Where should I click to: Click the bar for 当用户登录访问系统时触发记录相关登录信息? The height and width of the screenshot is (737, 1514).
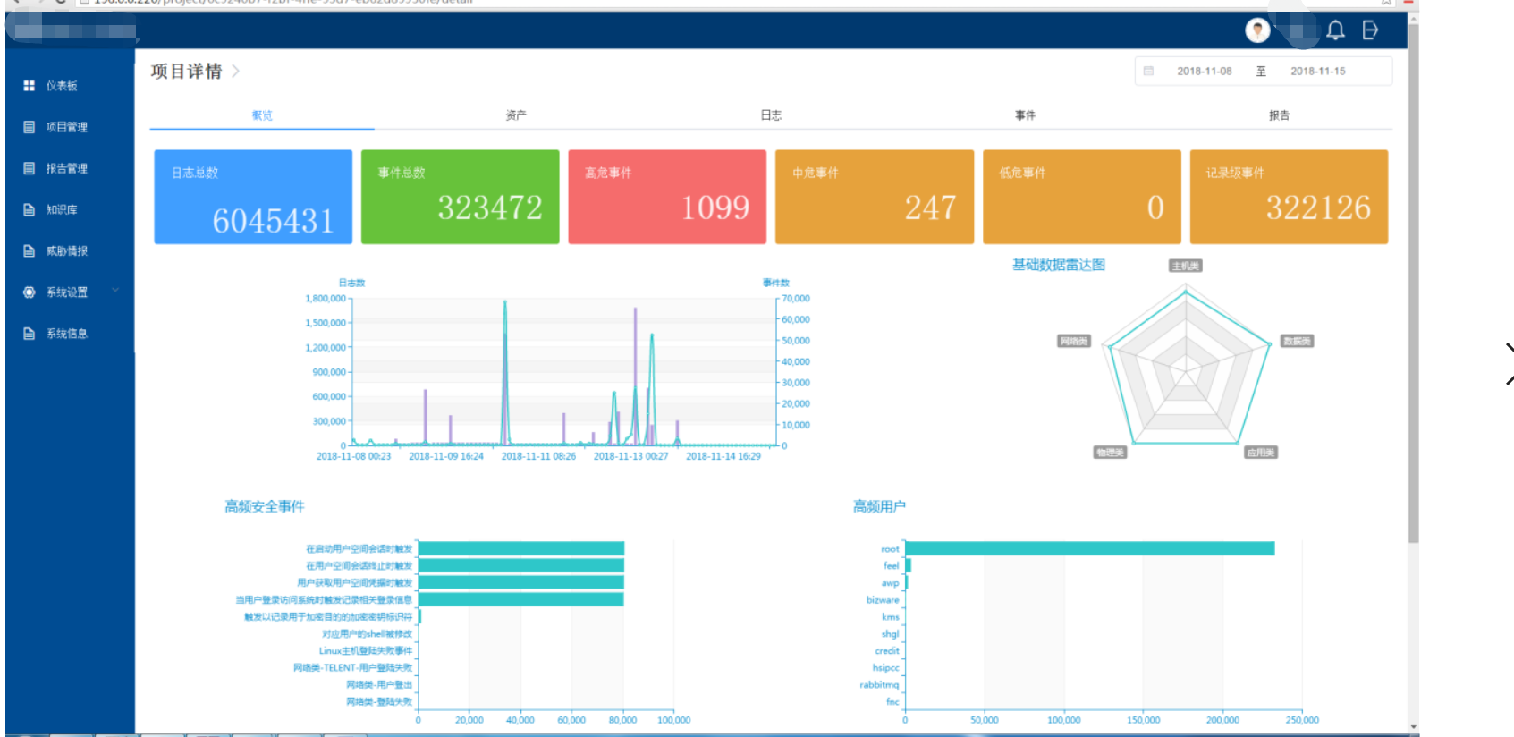(x=521, y=599)
